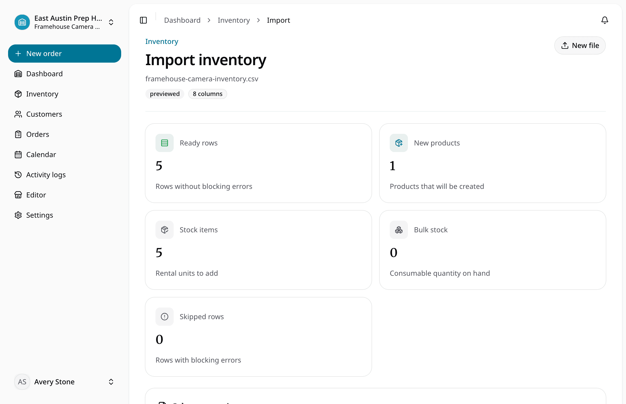626x404 pixels.
Task: Open Activity logs in the sidebar
Action: (x=65, y=175)
